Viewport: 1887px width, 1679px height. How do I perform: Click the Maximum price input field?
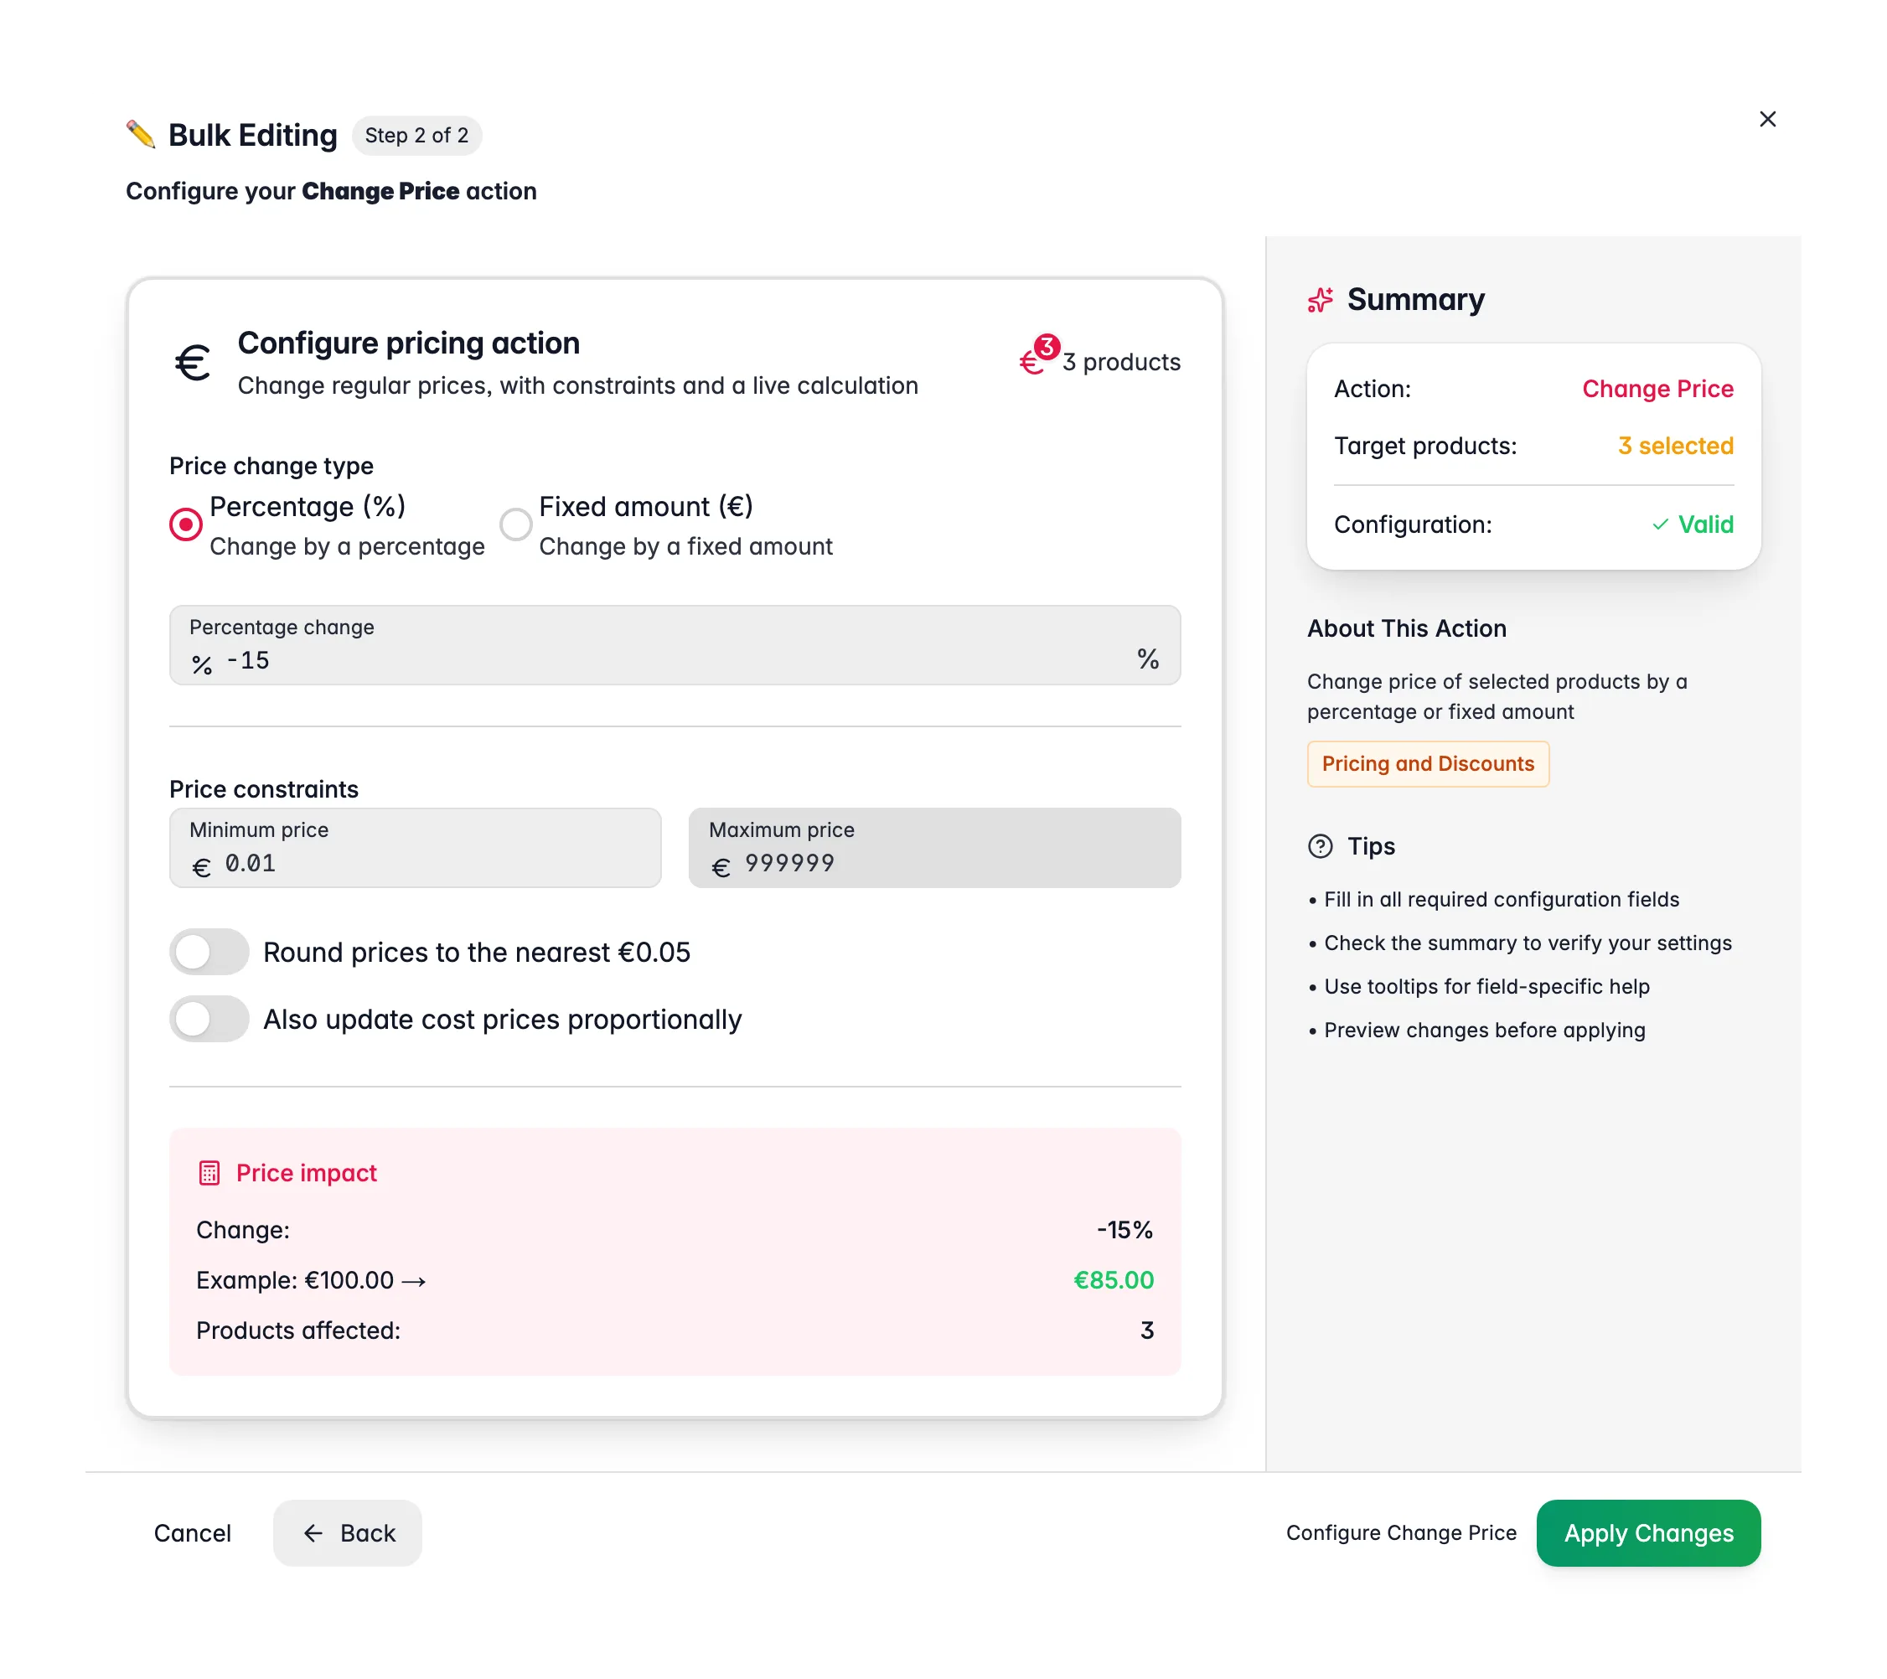(x=934, y=848)
